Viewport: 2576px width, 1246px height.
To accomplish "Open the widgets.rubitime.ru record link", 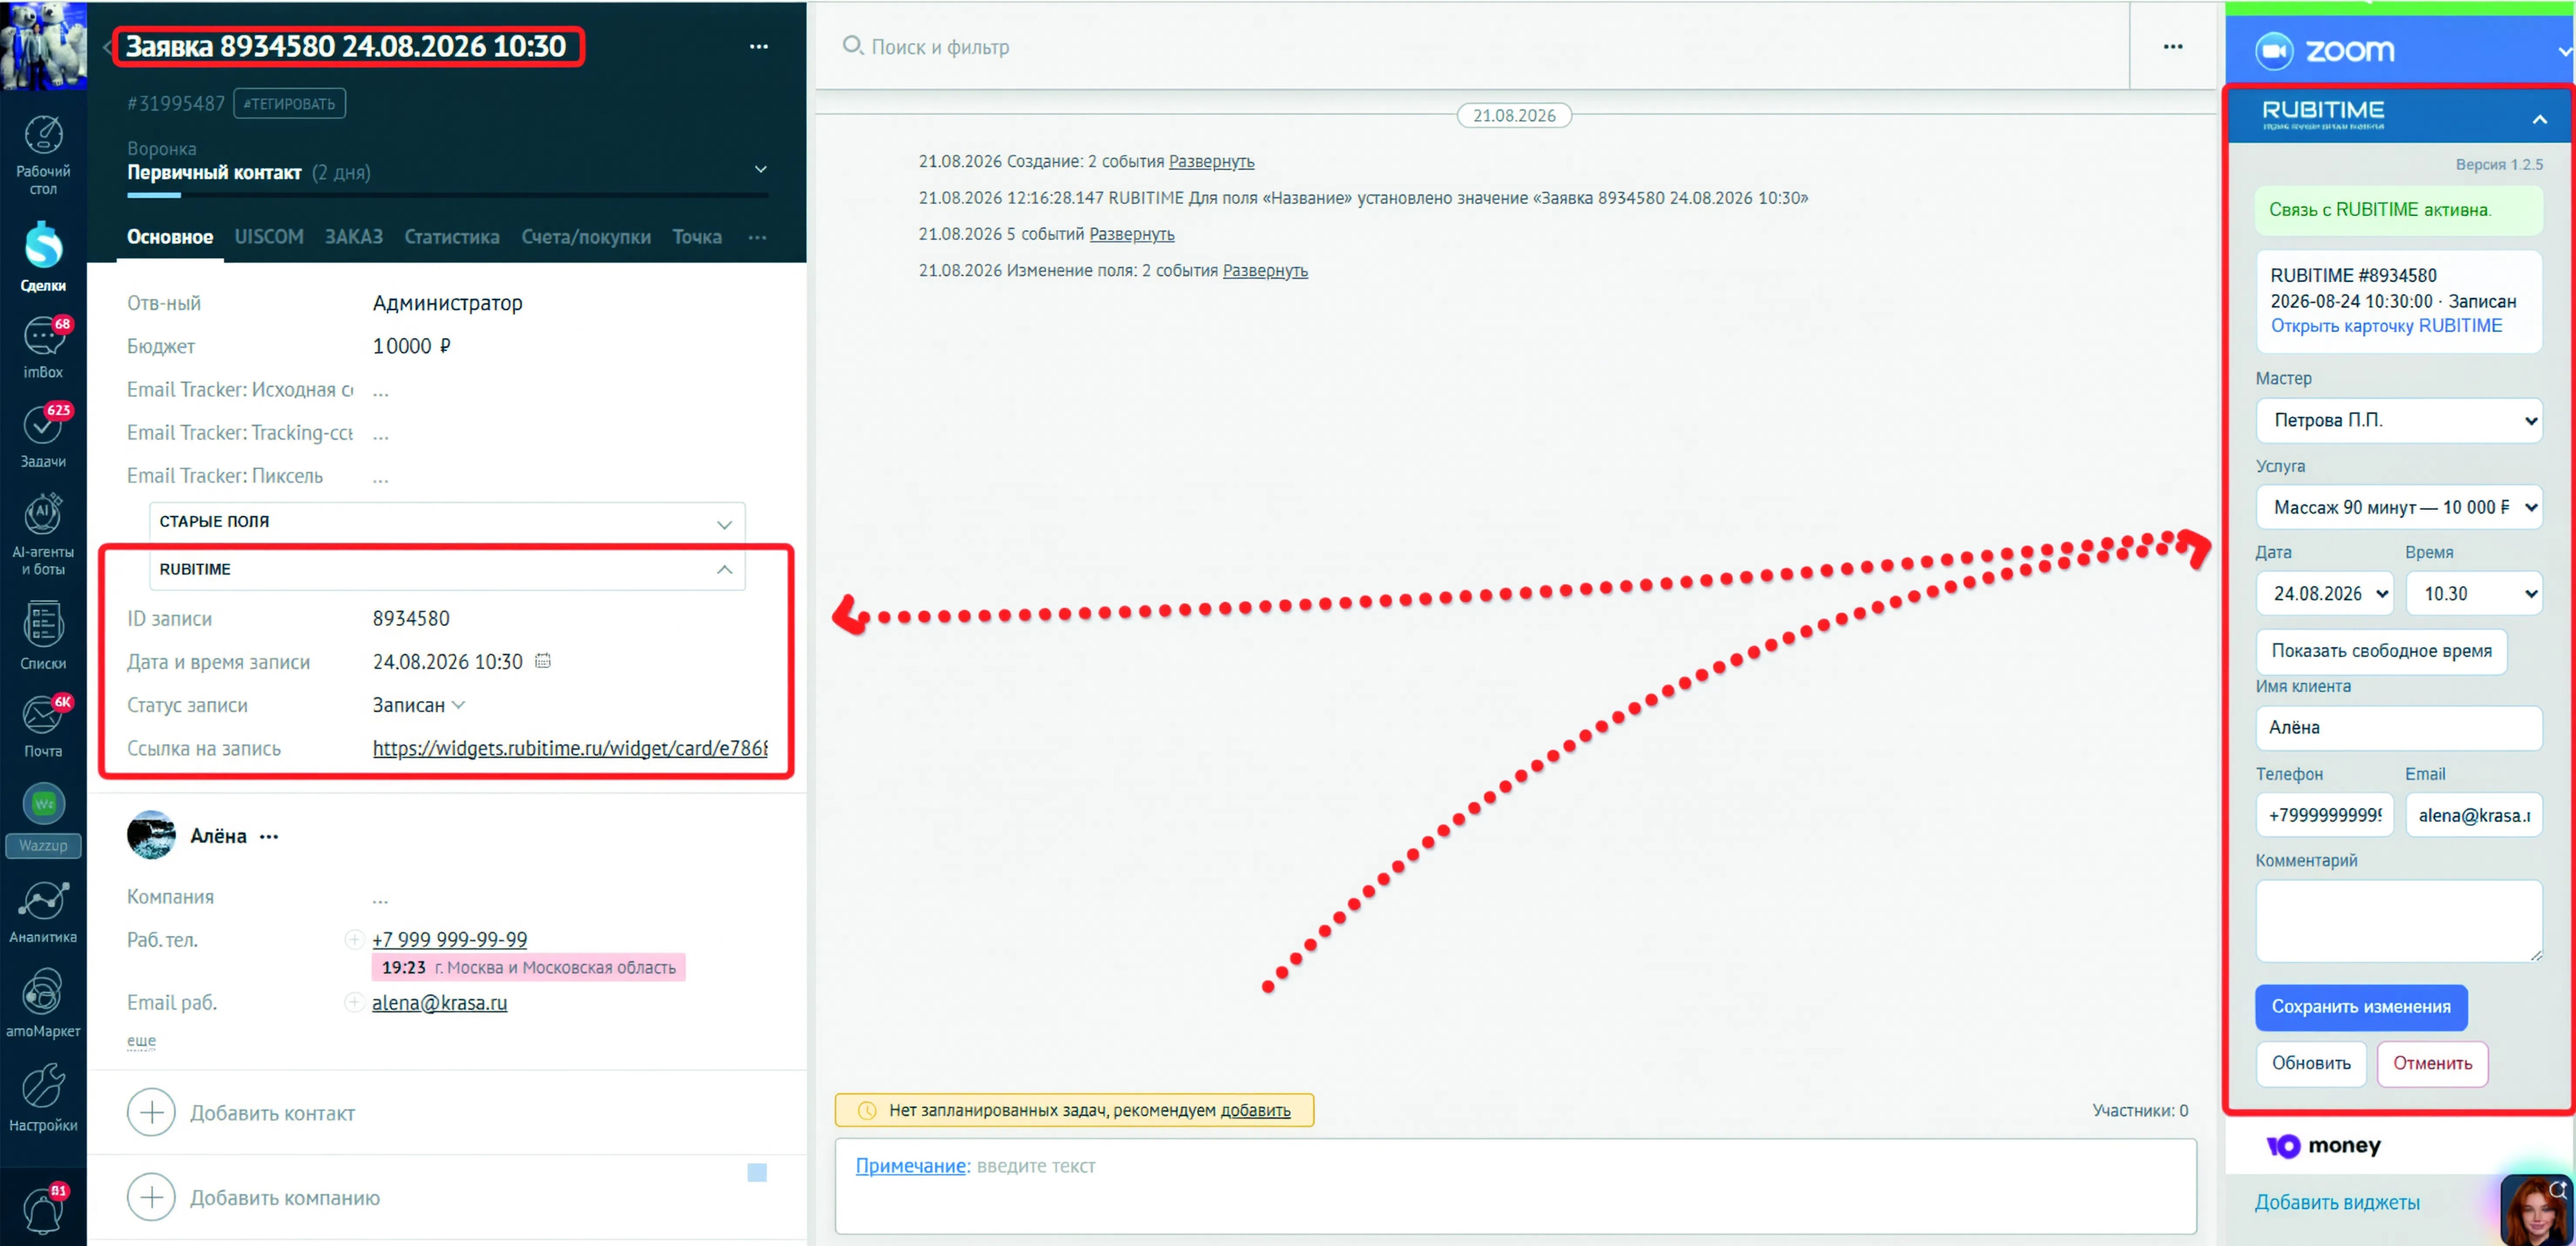I will point(570,749).
